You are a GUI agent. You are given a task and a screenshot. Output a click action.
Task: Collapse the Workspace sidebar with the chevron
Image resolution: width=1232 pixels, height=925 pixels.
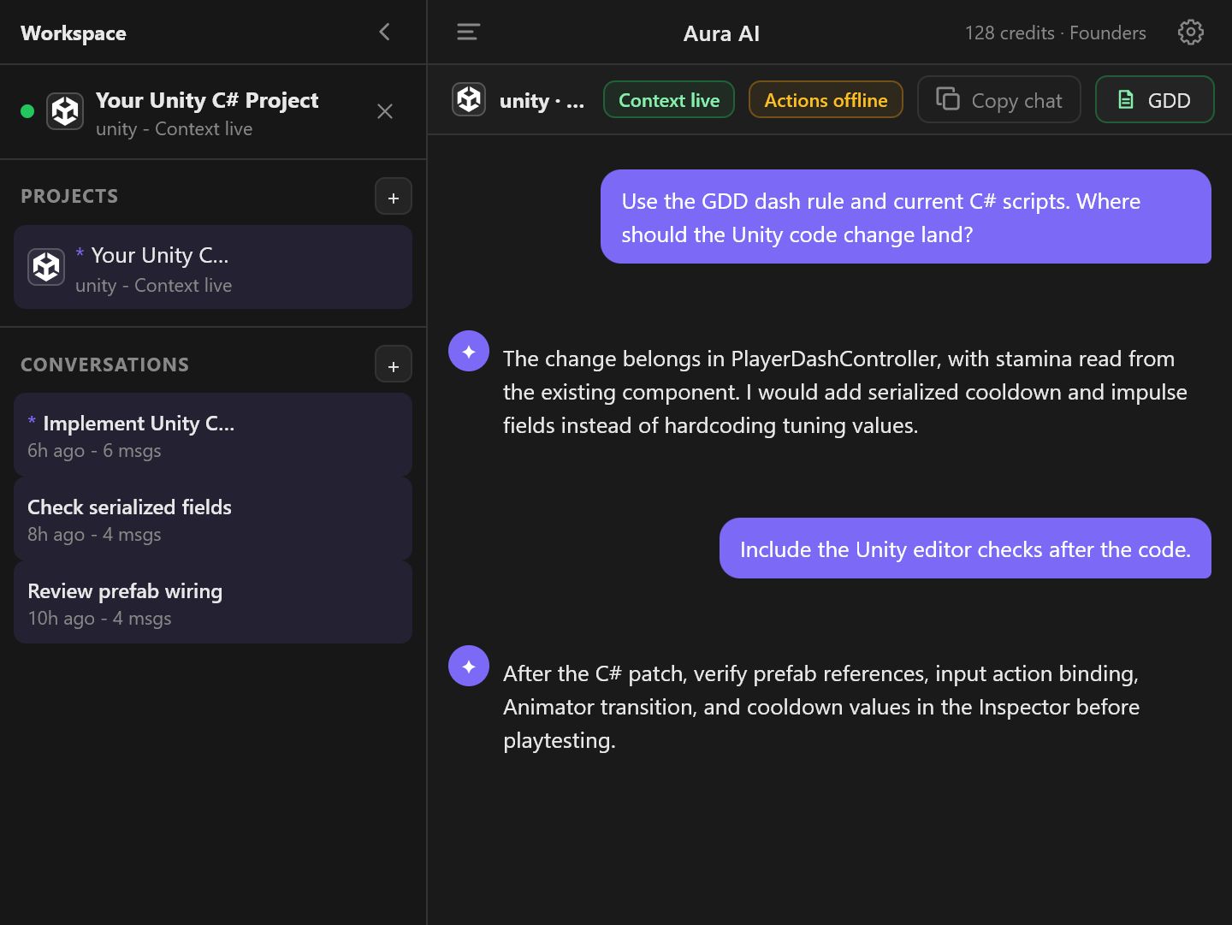pyautogui.click(x=384, y=32)
